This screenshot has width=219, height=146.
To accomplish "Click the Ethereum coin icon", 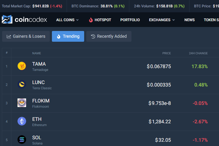I will coord(22,121).
